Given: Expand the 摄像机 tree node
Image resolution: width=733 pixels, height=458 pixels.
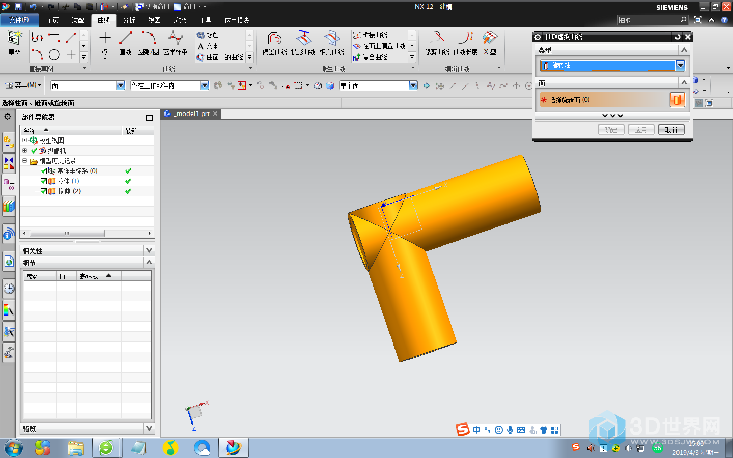Looking at the screenshot, I should point(24,150).
